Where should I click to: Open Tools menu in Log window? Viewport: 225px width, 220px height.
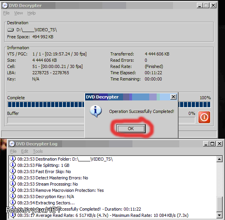pyautogui.click(x=38, y=151)
